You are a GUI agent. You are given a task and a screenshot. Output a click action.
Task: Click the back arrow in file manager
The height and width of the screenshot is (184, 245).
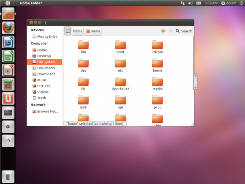(163, 31)
